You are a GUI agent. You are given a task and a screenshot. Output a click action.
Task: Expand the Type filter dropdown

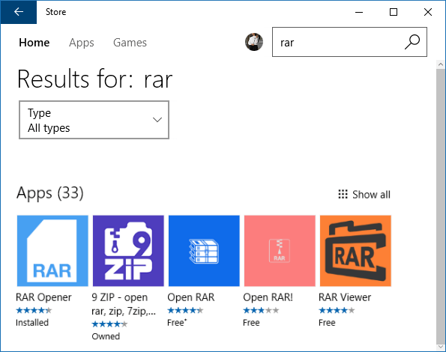pyautogui.click(x=94, y=120)
